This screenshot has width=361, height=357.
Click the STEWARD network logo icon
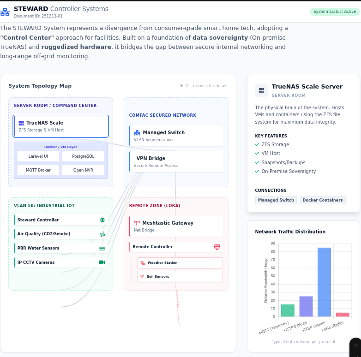5,12
